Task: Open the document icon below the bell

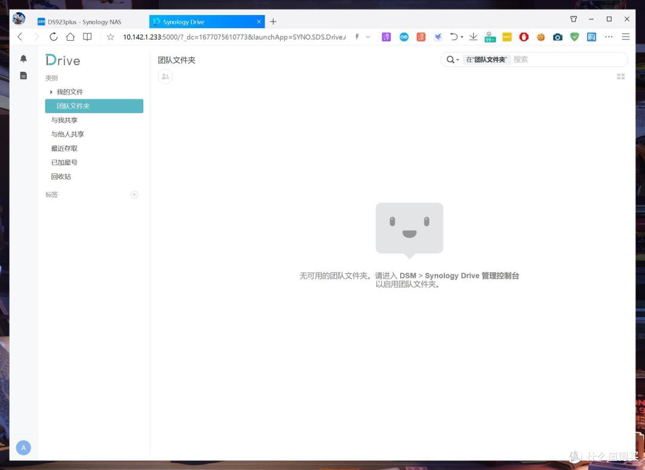Action: click(23, 75)
